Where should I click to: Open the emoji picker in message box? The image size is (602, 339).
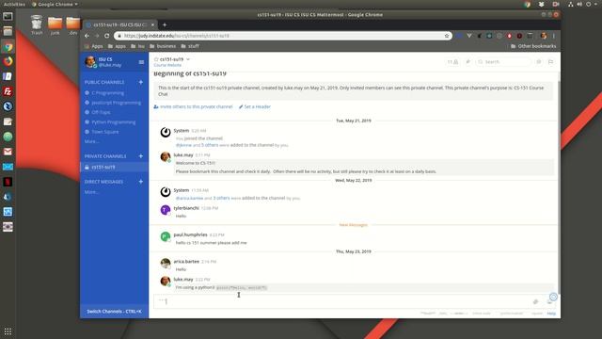point(549,302)
